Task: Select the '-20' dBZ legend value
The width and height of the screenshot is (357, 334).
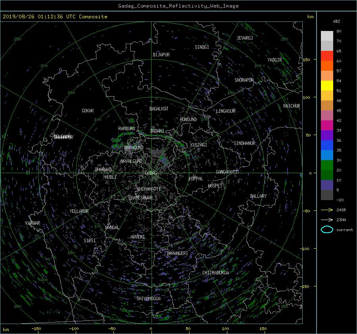Action: click(340, 200)
